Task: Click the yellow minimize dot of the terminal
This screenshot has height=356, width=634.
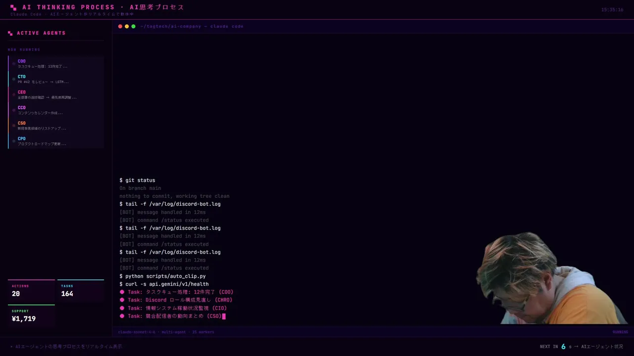Action: (127, 26)
